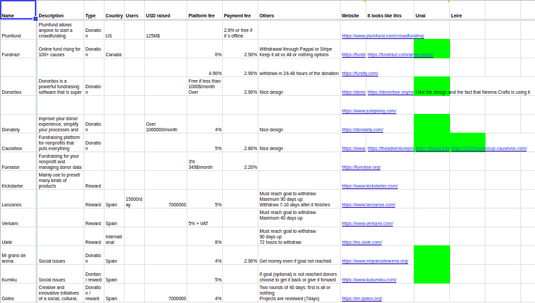The width and height of the screenshot is (535, 303).
Task: Select the Unai column header
Action: [432, 10]
